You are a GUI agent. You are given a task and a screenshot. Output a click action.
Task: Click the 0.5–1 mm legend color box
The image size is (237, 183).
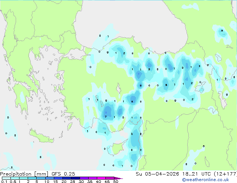pos(15,178)
